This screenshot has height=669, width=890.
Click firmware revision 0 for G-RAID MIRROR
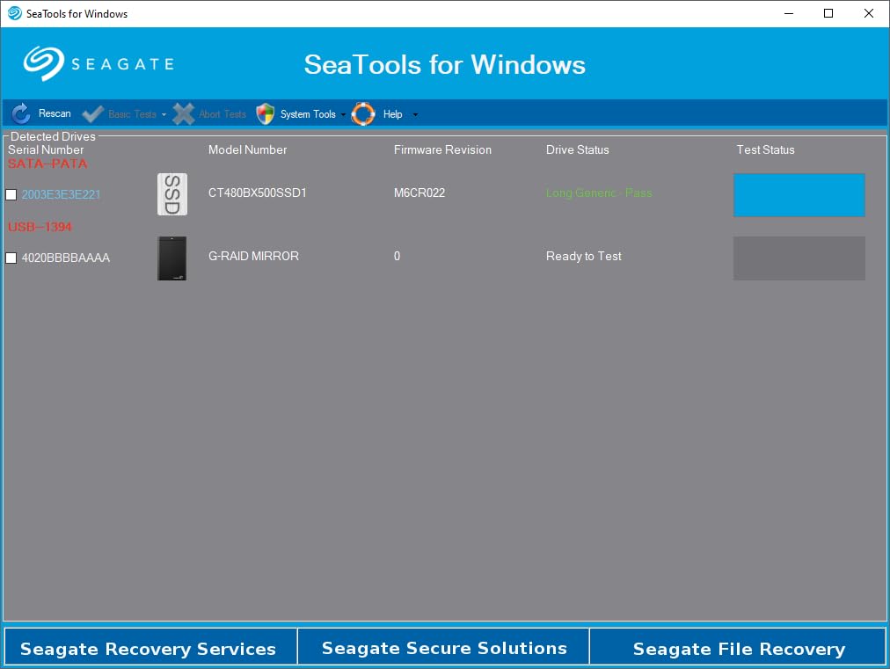pos(397,256)
